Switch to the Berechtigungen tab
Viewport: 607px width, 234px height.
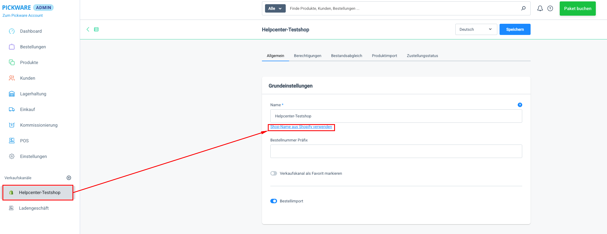coord(308,56)
